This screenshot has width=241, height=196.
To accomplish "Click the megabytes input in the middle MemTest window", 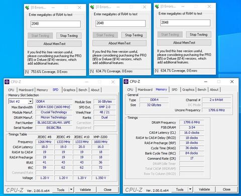I will pos(120,24).
